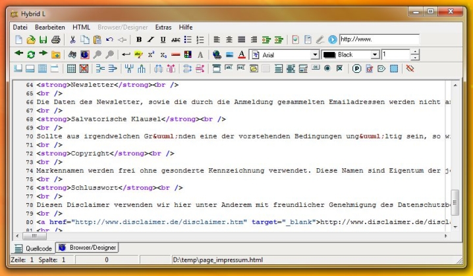Open the Arial font dropdown
Screen dimensions: 473x276
(315, 55)
